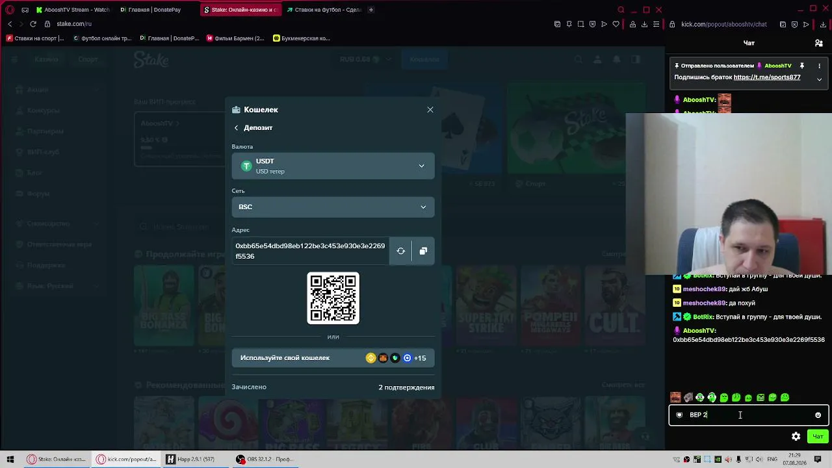Open downloads in the Stake browser toolbar

point(644,24)
